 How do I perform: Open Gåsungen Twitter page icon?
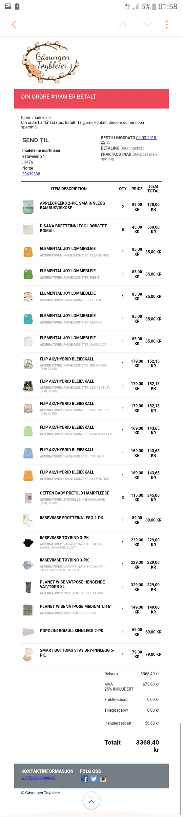(94, 779)
